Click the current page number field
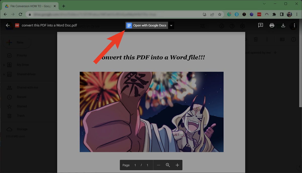302x173 pixels. 135,165
